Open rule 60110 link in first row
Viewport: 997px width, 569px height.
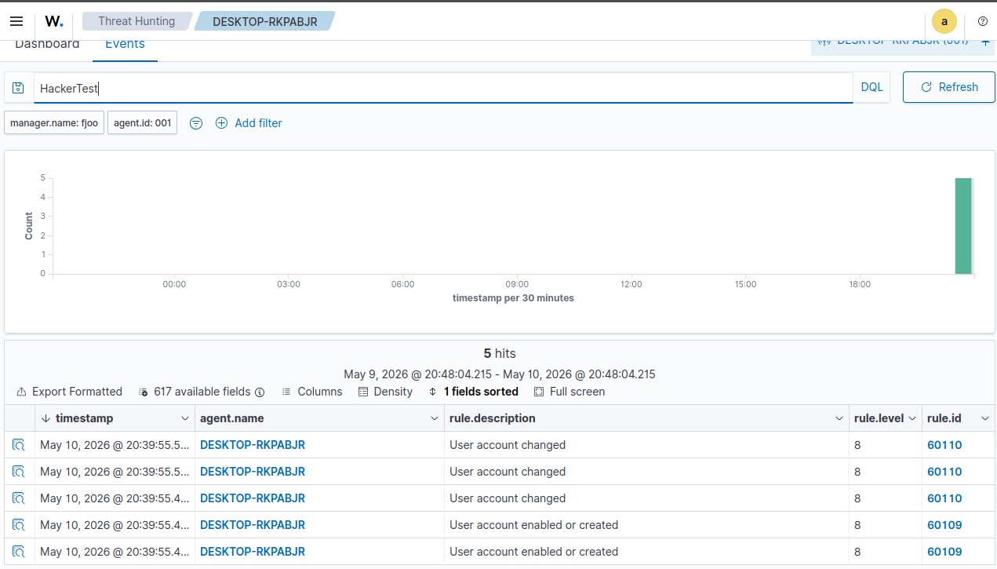[944, 445]
